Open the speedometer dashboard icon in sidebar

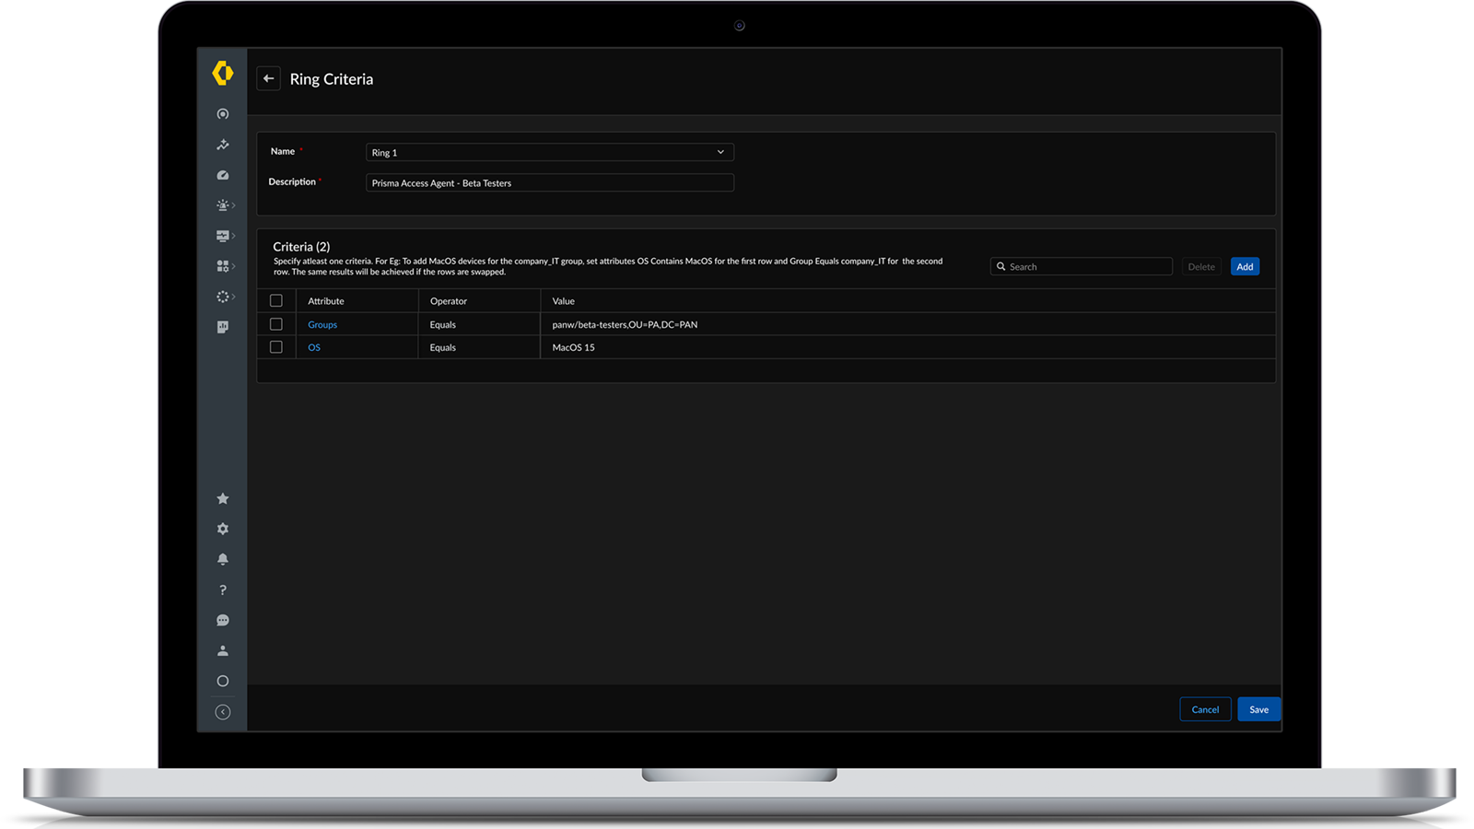click(223, 175)
